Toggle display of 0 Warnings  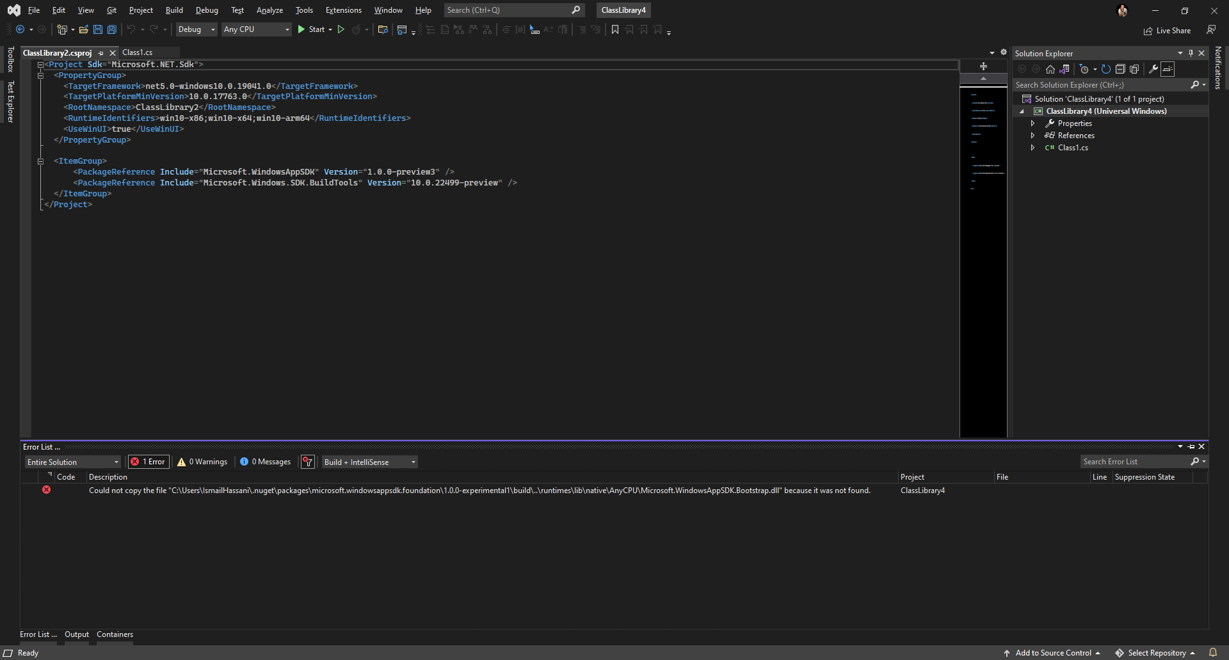pos(202,462)
